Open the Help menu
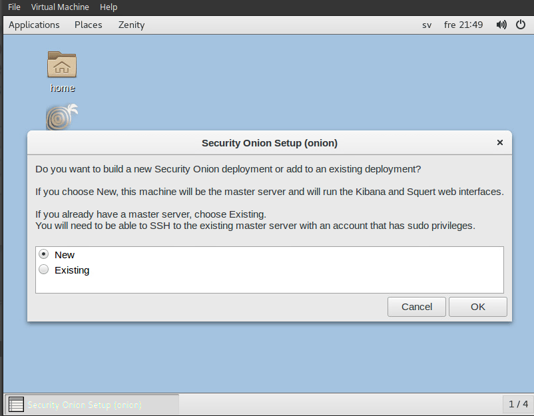This screenshot has height=416, width=534. 109,7
